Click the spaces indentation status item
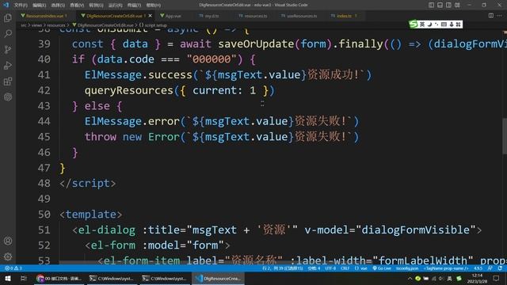 point(314,268)
